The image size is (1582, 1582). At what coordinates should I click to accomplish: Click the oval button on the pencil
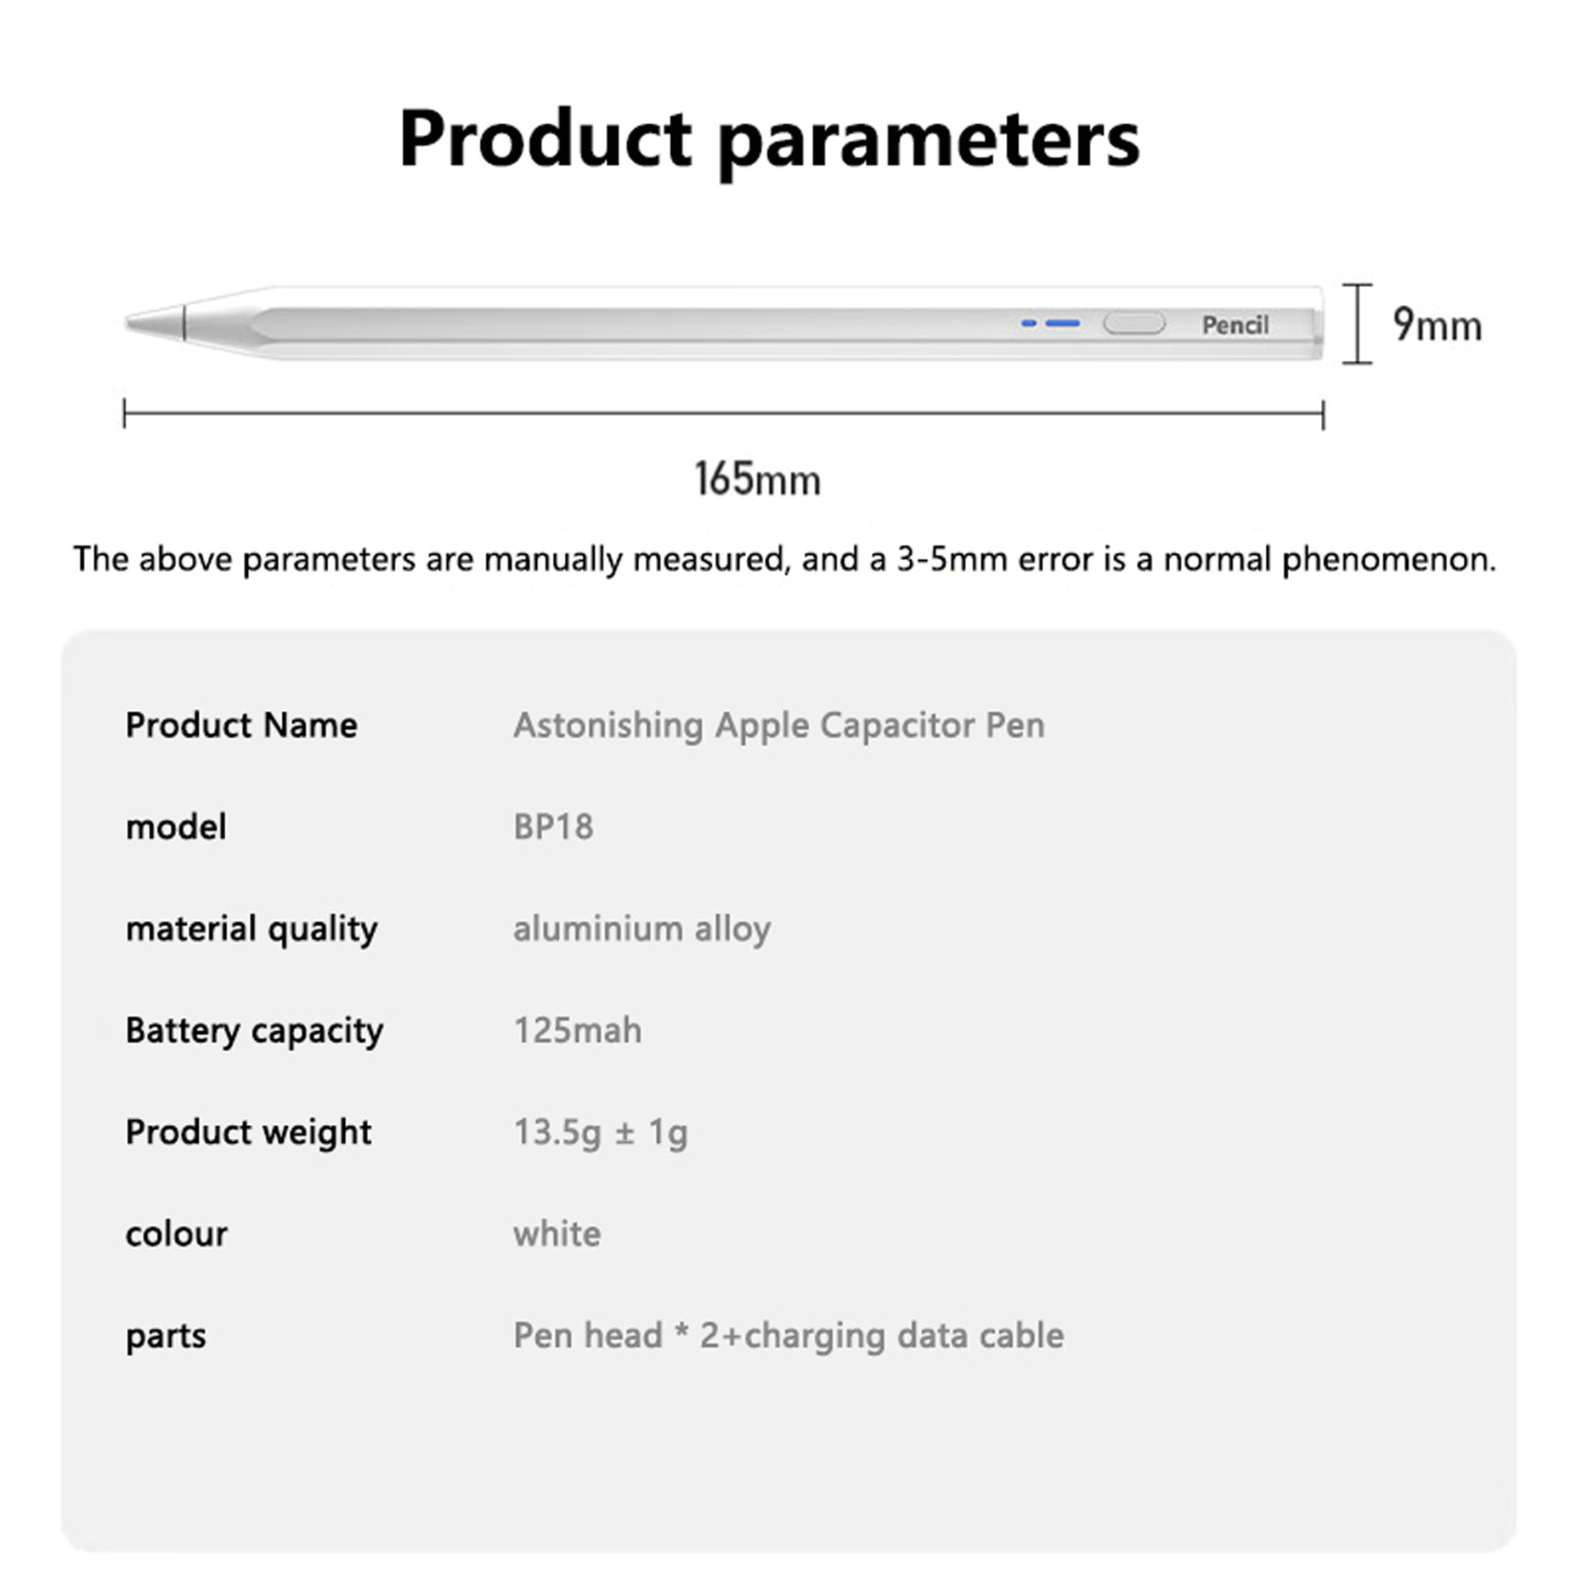1133,323
